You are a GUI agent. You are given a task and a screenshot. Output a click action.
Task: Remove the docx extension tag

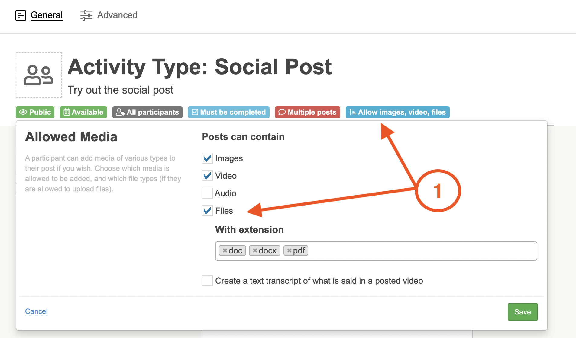point(255,250)
